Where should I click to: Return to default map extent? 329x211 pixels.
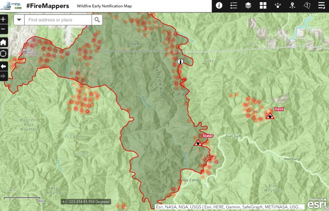point(3,42)
